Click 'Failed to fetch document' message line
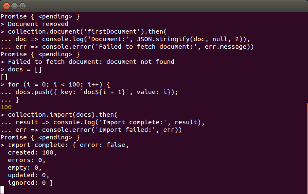 point(91,62)
